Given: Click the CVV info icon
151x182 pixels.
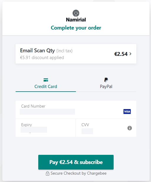Looking at the screenshot, I should click(x=130, y=128).
